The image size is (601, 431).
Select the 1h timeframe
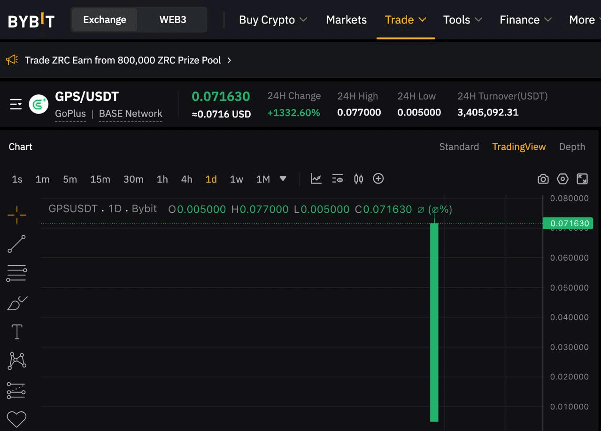pyautogui.click(x=162, y=179)
